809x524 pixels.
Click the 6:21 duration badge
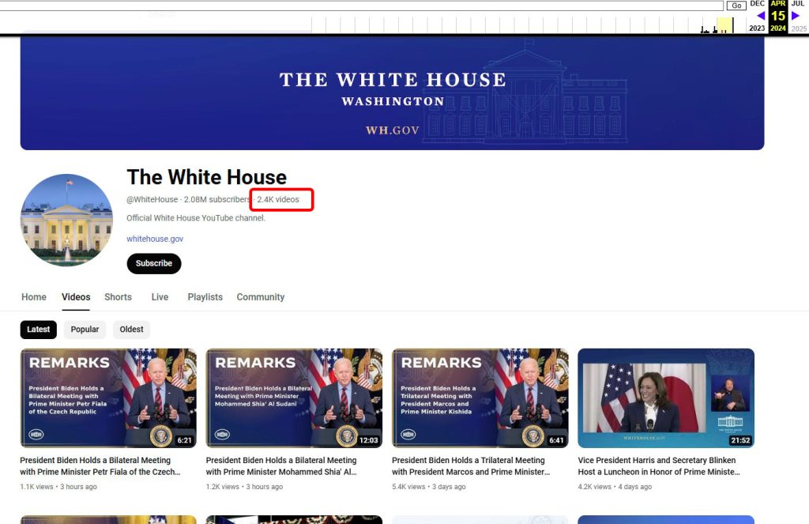(x=184, y=440)
